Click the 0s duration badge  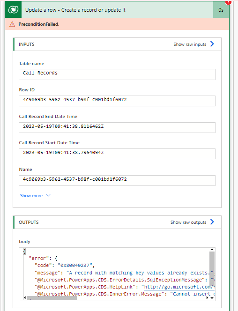click(x=221, y=10)
